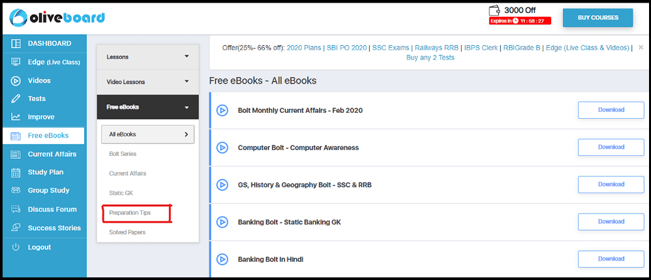Click the Logout label
This screenshot has width=651, height=280.
pos(39,247)
